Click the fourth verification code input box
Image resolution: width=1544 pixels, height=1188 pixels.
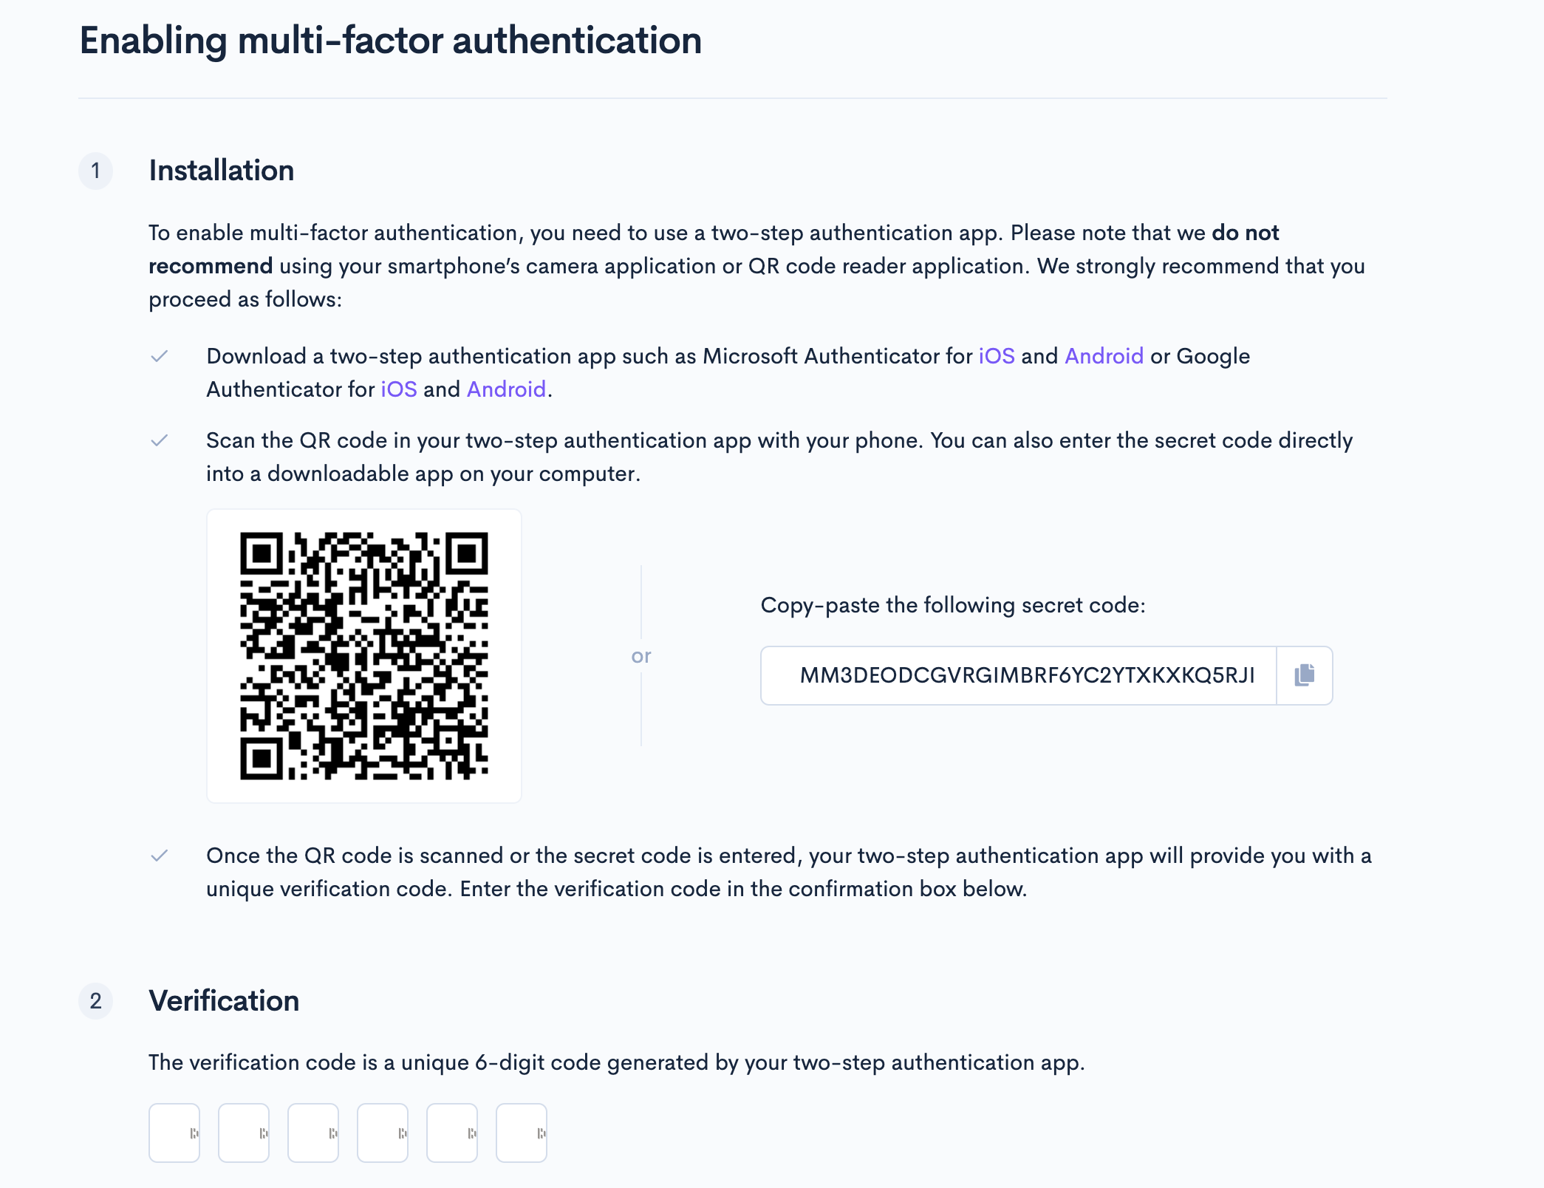[382, 1133]
